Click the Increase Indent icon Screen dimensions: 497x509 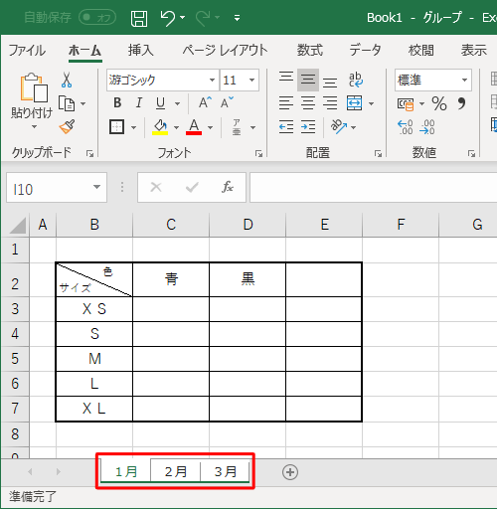[x=308, y=127]
